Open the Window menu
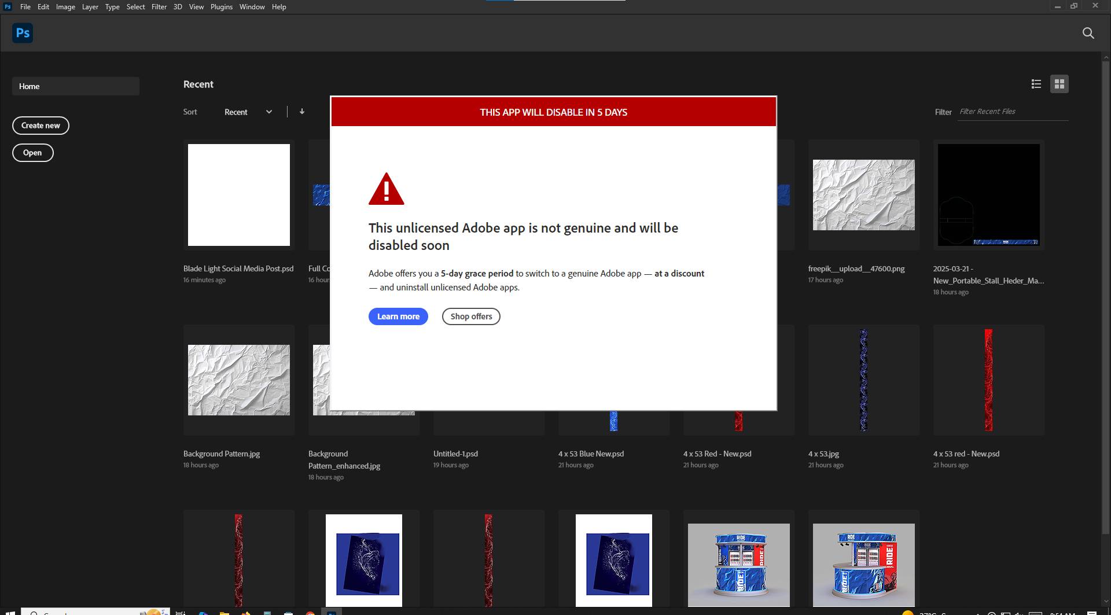This screenshot has width=1111, height=615. [x=252, y=7]
